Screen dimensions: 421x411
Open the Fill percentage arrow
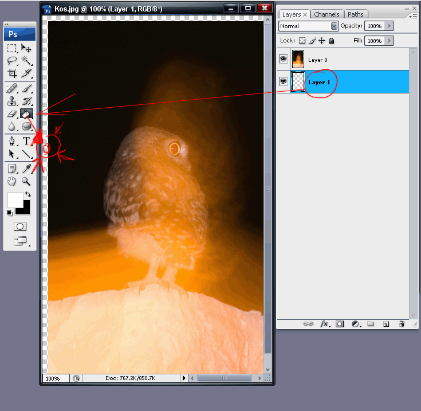pyautogui.click(x=389, y=41)
